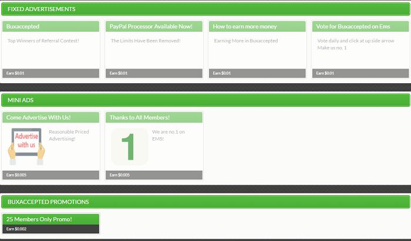Click Earn $0.01 bar under Buxaccepted ad
The image size is (411, 241).
[50, 73]
